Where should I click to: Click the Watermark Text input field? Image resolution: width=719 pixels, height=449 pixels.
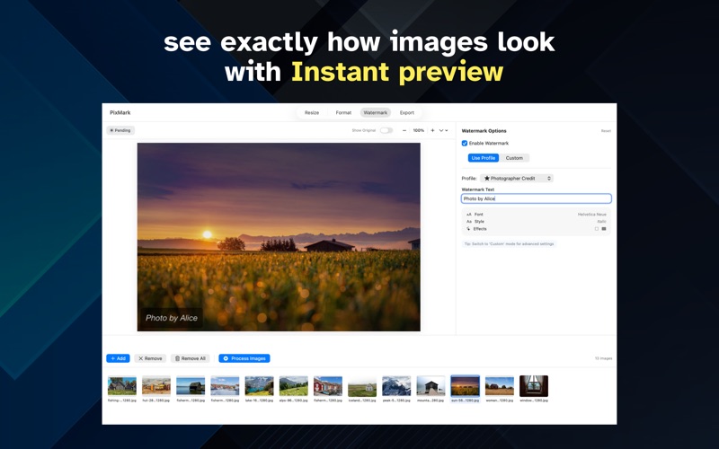(x=536, y=198)
